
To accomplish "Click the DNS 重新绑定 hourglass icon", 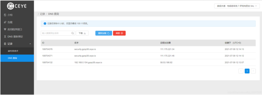I will (x=5, y=37).
